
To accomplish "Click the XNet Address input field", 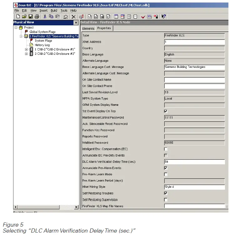I will click(194, 42).
